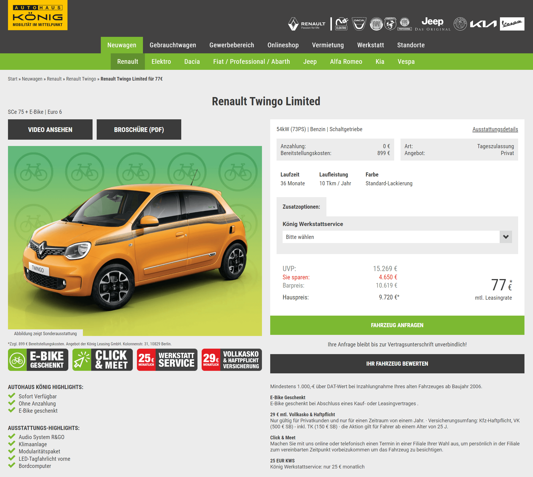Click the Farbe Standard-Lackierung value
Image resolution: width=533 pixels, height=477 pixels.
click(389, 183)
